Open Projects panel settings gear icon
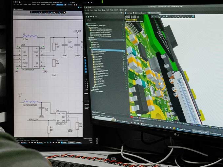This screenshot has width=223, height=167. pyautogui.click(x=96, y=17)
